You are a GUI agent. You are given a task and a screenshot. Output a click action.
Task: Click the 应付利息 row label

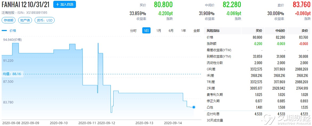(213, 114)
